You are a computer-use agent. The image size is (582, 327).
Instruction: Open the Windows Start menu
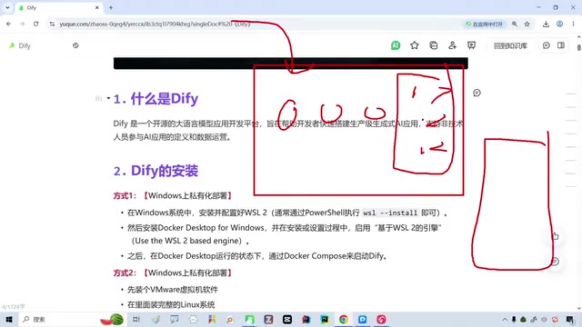(x=9, y=319)
